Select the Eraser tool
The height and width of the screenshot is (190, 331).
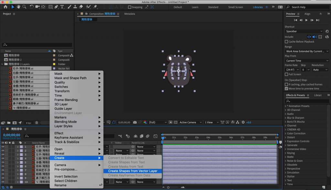81,7
